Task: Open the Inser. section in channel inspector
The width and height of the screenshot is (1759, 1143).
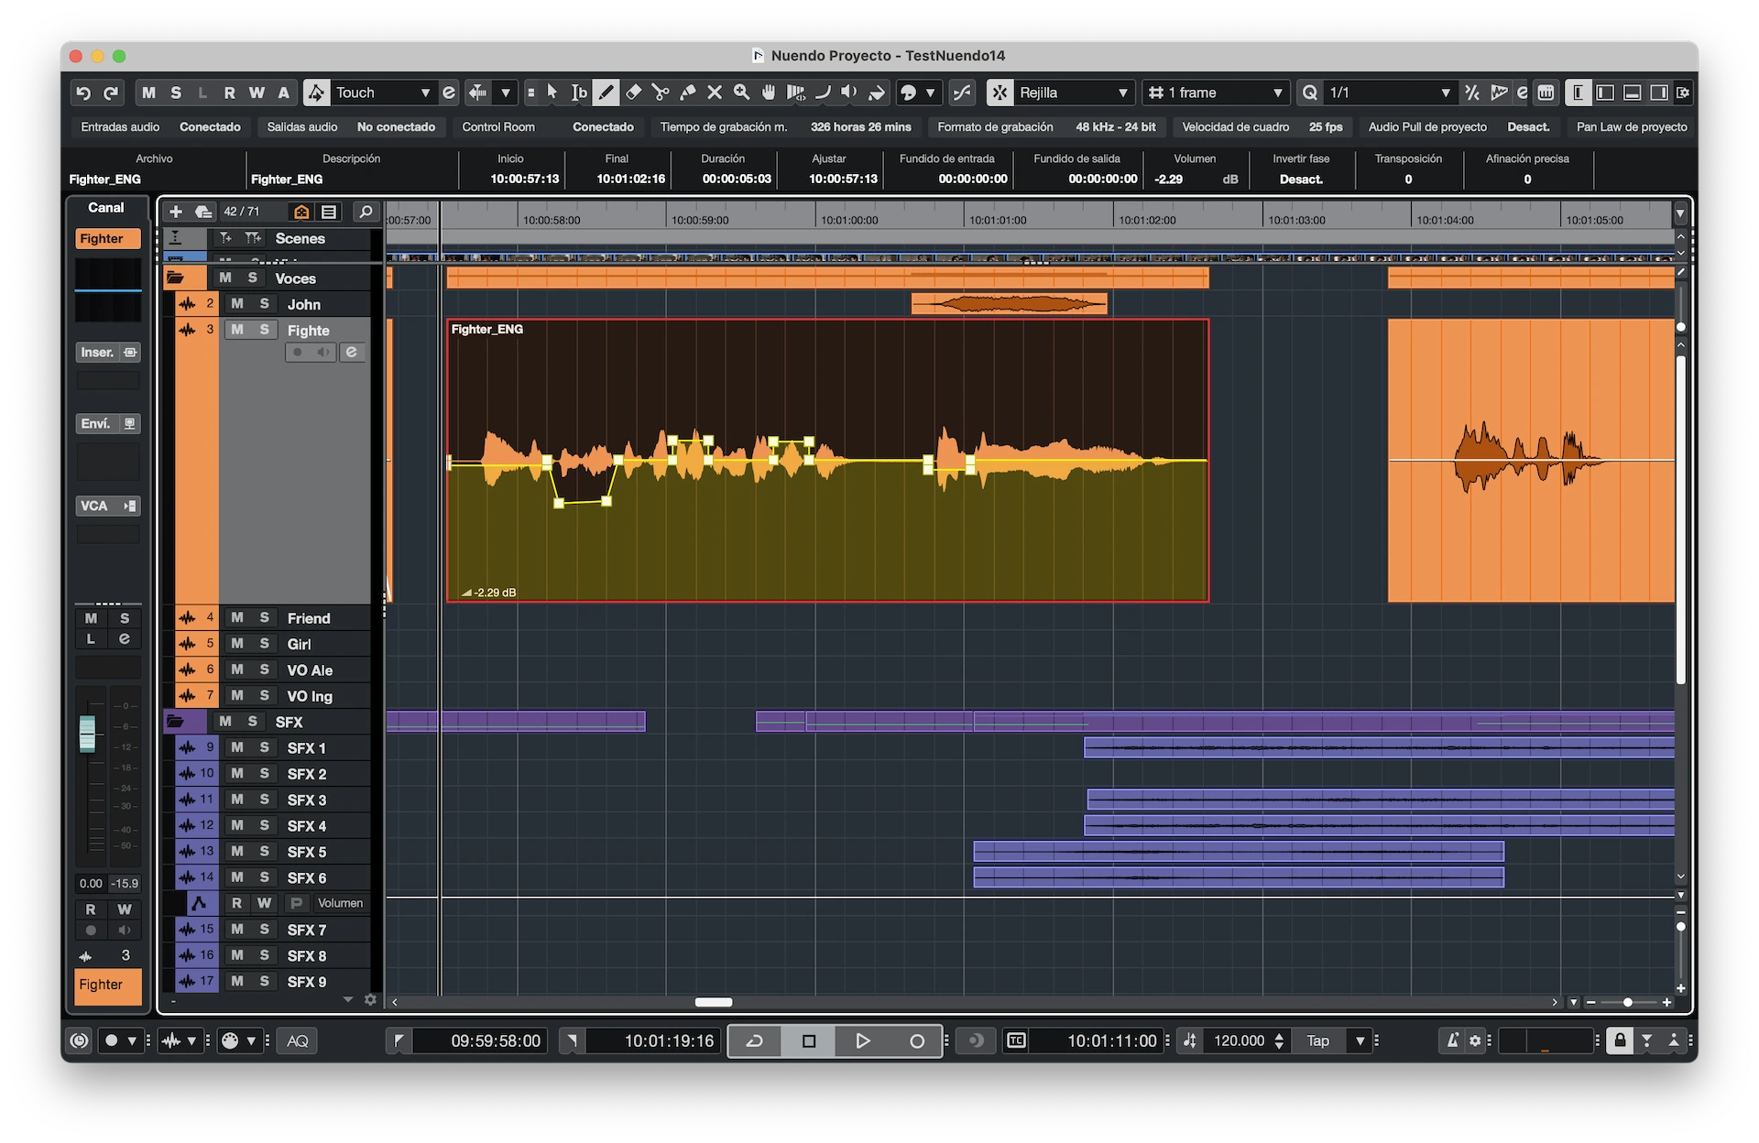Action: (x=97, y=353)
